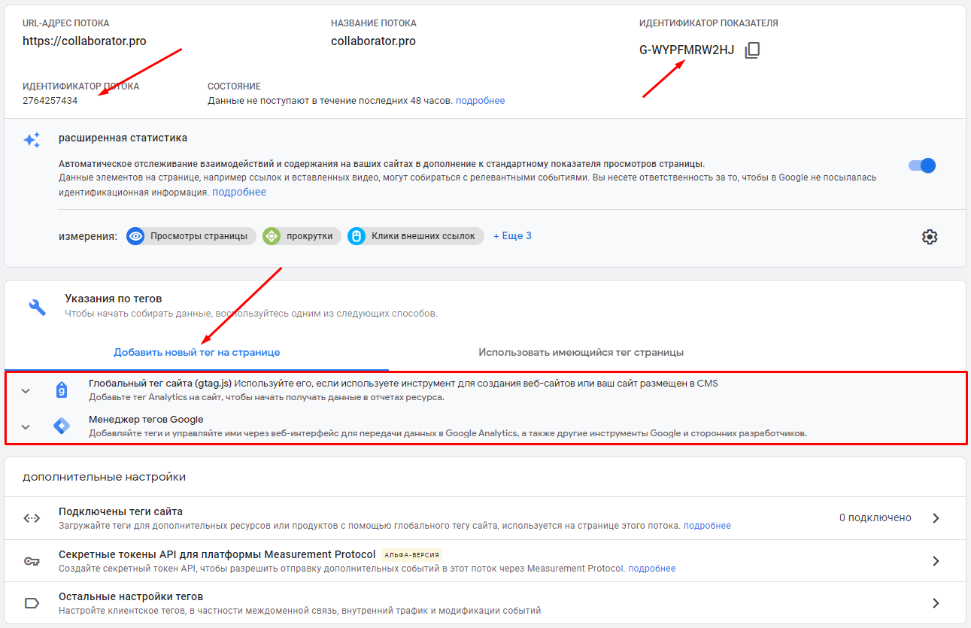Disable the расширенная статистика toggle switch
Image resolution: width=971 pixels, height=628 pixels.
point(922,165)
